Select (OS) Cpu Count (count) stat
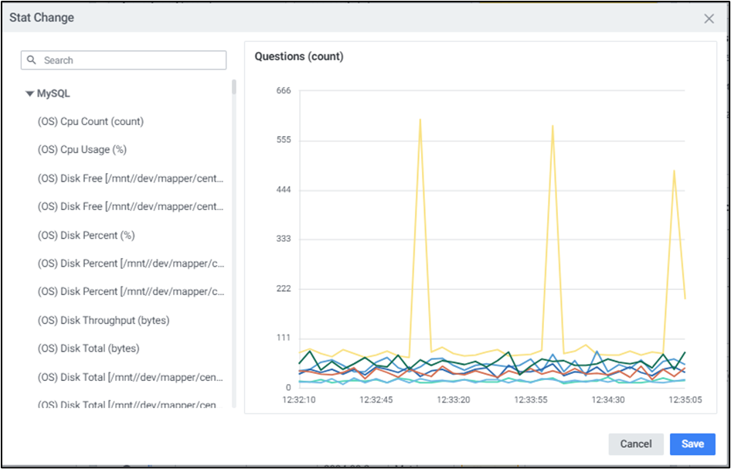Image resolution: width=731 pixels, height=469 pixels. (x=90, y=121)
